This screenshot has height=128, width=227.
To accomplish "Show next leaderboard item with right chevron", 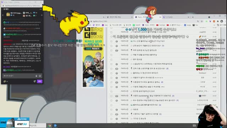I will click(42, 15).
